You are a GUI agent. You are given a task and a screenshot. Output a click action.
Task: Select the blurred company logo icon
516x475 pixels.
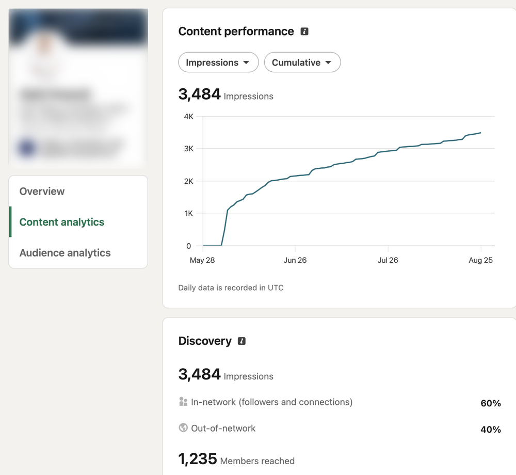point(27,148)
